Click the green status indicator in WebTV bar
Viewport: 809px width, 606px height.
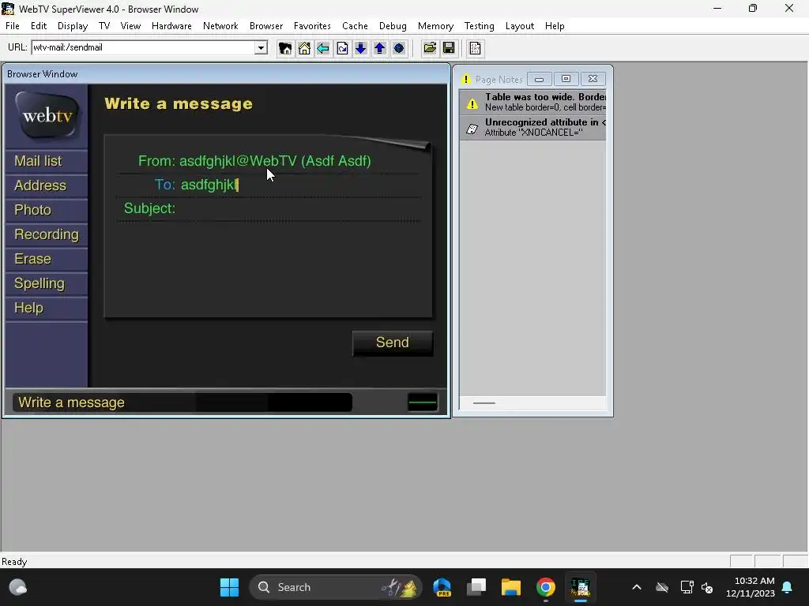[423, 402]
